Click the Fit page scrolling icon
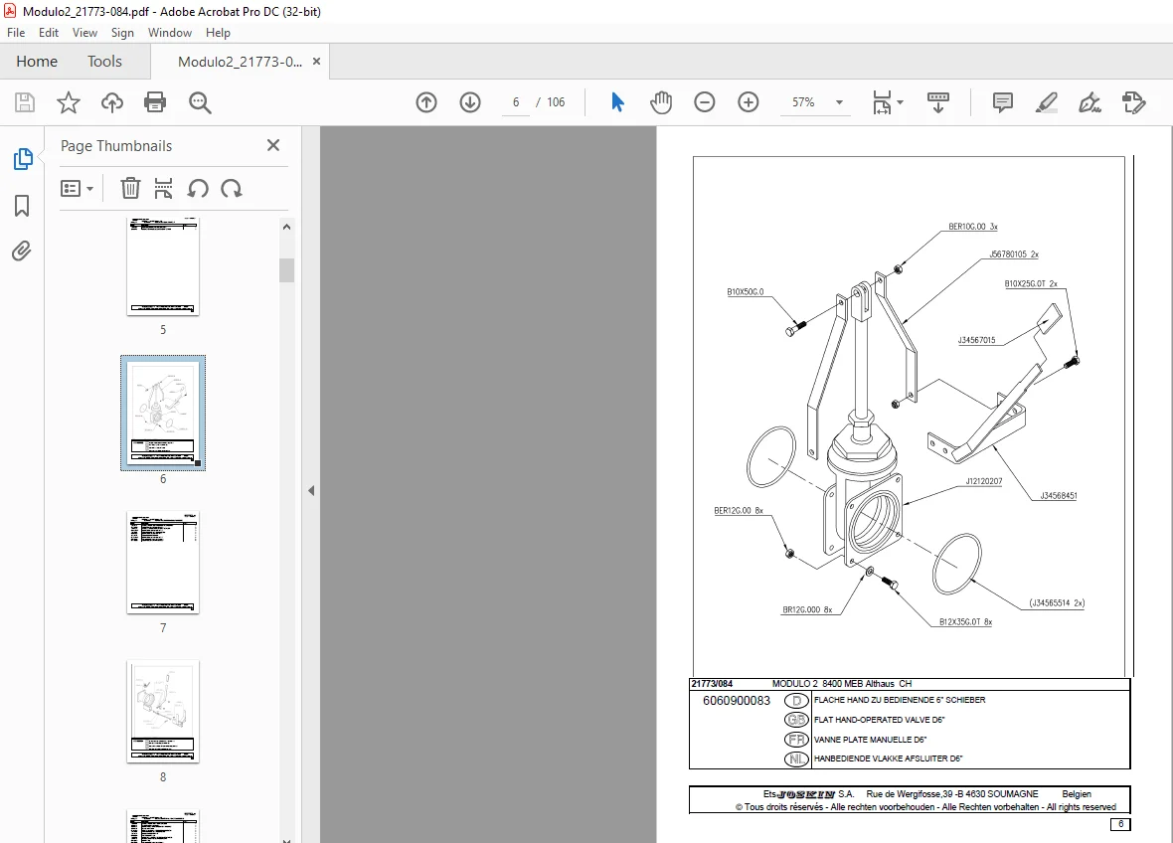 (x=882, y=102)
